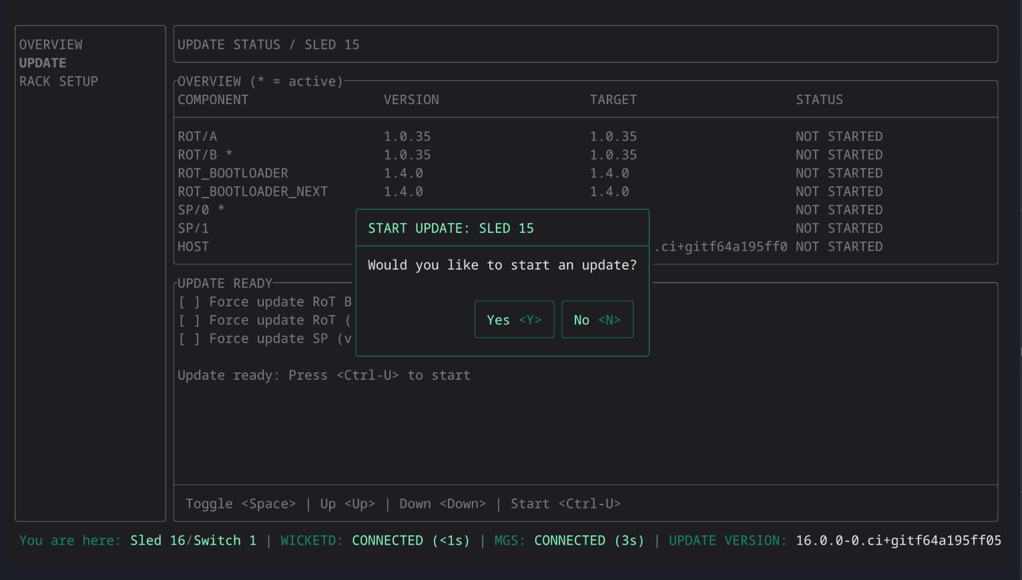Click the VERSION column header
Screen dimensions: 1022x580
(x=411, y=99)
